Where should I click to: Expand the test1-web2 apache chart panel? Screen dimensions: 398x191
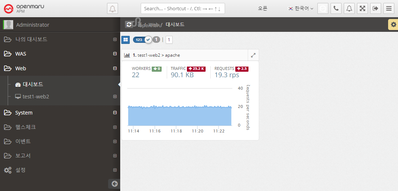(x=253, y=55)
